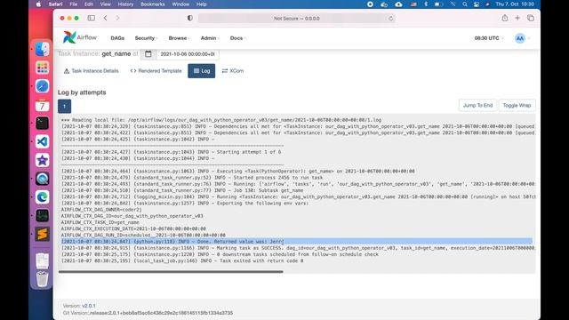Screen dimensions: 569x320
Task: Go back in Safari
Action: [105, 18]
